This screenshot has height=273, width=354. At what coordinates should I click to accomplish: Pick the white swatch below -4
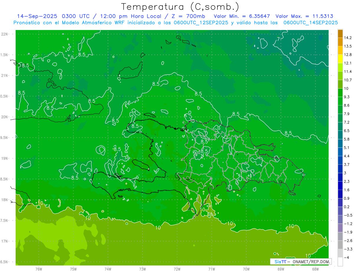click(340, 262)
